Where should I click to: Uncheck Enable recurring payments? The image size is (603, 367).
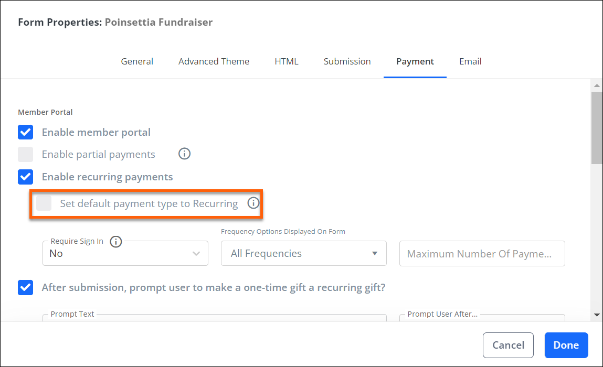coord(25,177)
